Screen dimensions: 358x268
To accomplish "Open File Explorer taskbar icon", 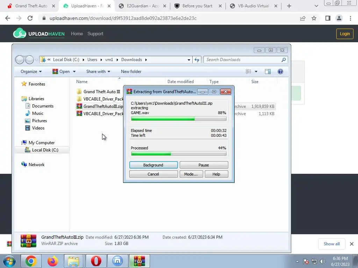I will [73, 261].
